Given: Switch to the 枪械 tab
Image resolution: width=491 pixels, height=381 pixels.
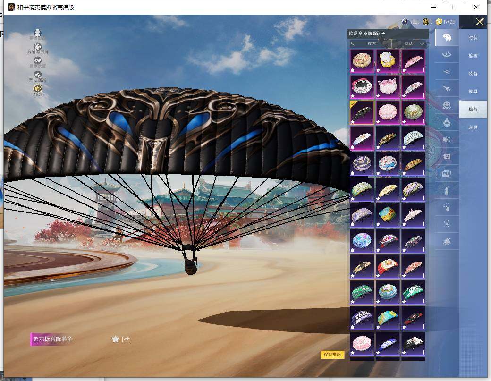Looking at the screenshot, I should coord(473,55).
